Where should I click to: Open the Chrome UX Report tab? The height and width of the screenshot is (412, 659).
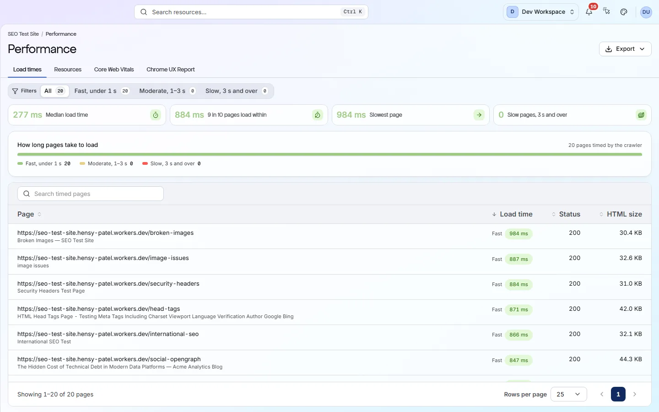pyautogui.click(x=171, y=70)
